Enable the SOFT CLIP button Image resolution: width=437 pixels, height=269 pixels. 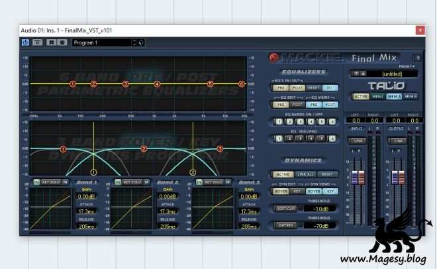click(286, 209)
